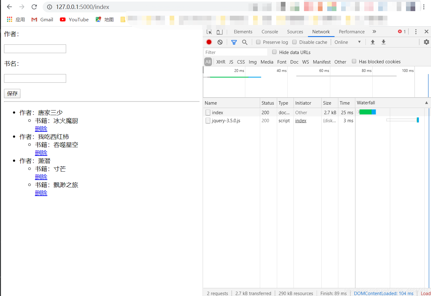Tick Has blocked cookies checkbox

click(x=354, y=61)
